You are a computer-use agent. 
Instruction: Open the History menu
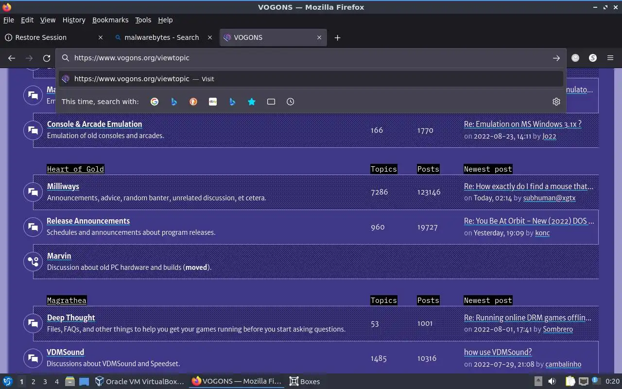point(74,20)
